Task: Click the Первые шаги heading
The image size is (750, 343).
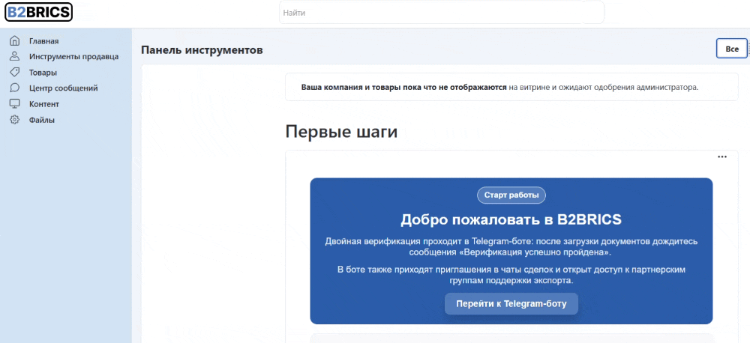Action: click(341, 131)
